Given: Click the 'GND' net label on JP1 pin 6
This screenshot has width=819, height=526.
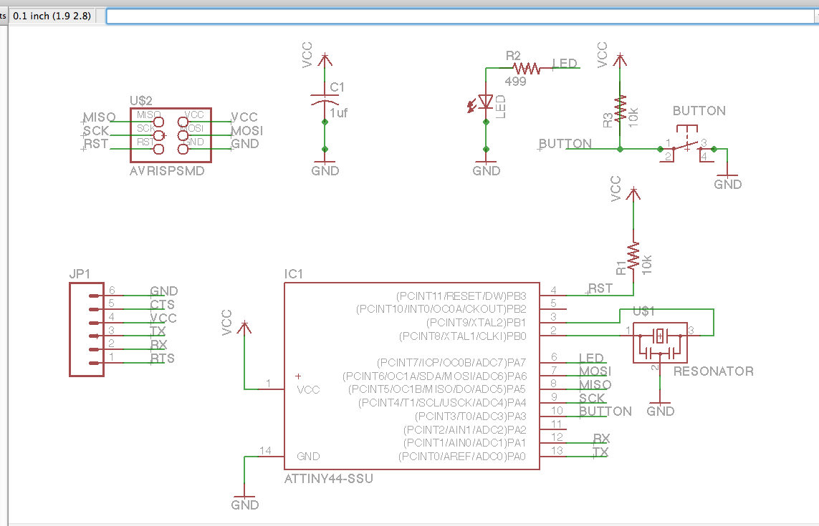Looking at the screenshot, I should [x=164, y=291].
